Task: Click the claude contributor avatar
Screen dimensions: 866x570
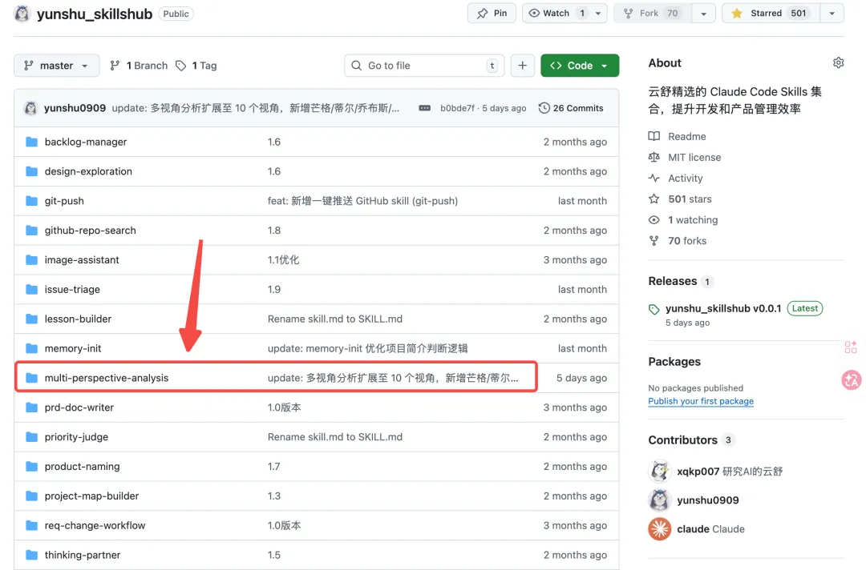Action: [659, 529]
